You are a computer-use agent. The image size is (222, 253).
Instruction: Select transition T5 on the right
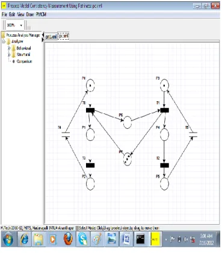193,134
